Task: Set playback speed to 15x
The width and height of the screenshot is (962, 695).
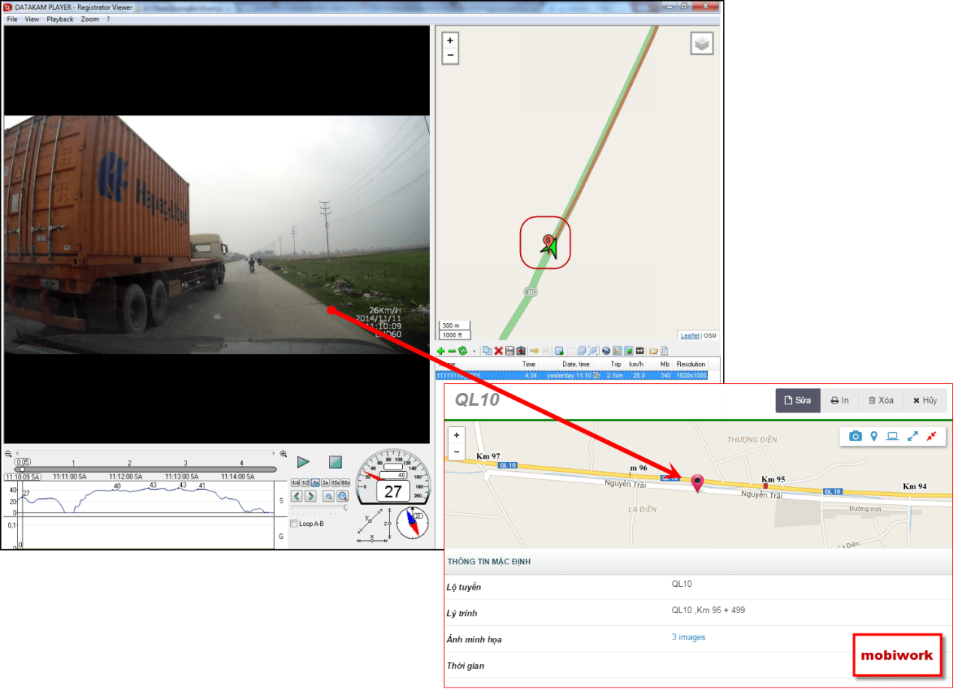Action: [x=335, y=482]
